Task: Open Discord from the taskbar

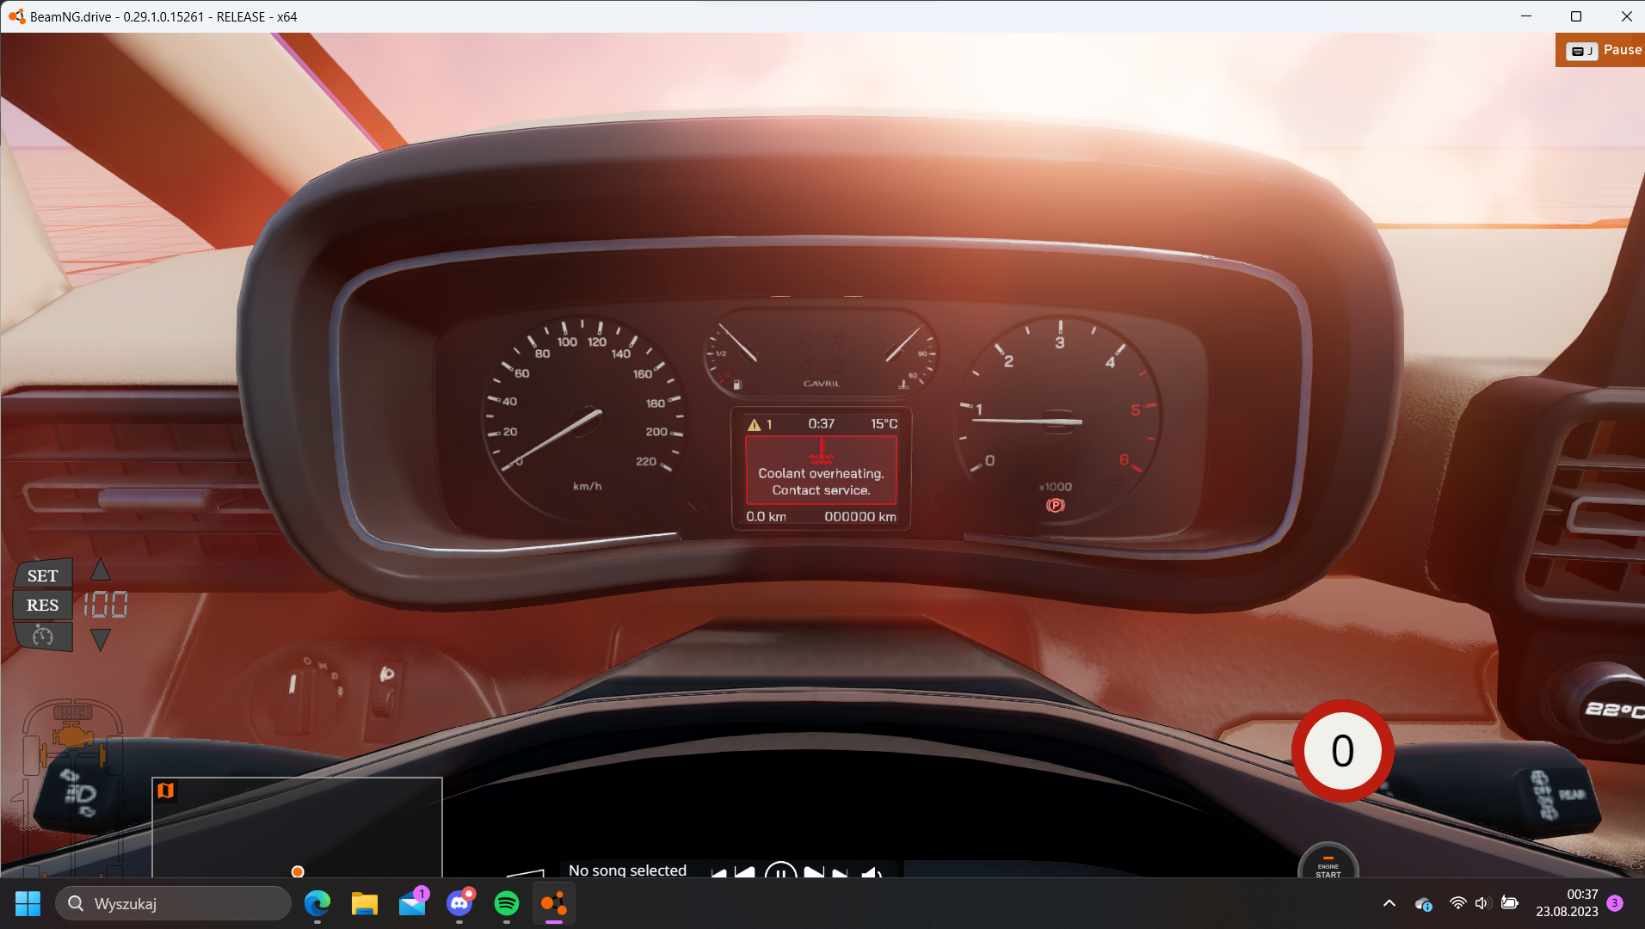Action: coord(459,903)
